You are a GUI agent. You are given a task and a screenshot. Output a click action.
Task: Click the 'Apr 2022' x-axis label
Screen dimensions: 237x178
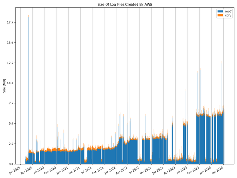(x=122, y=170)
